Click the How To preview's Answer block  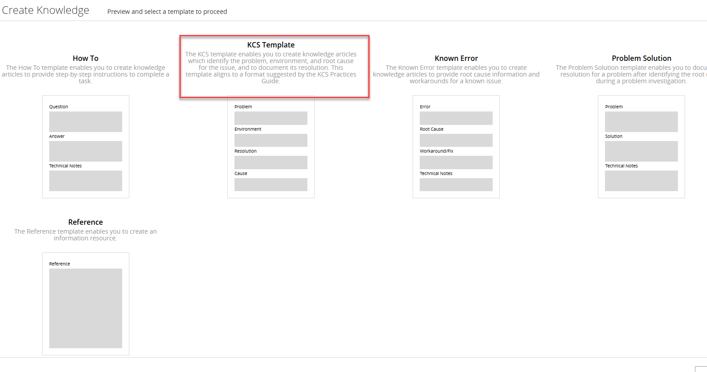click(x=85, y=151)
